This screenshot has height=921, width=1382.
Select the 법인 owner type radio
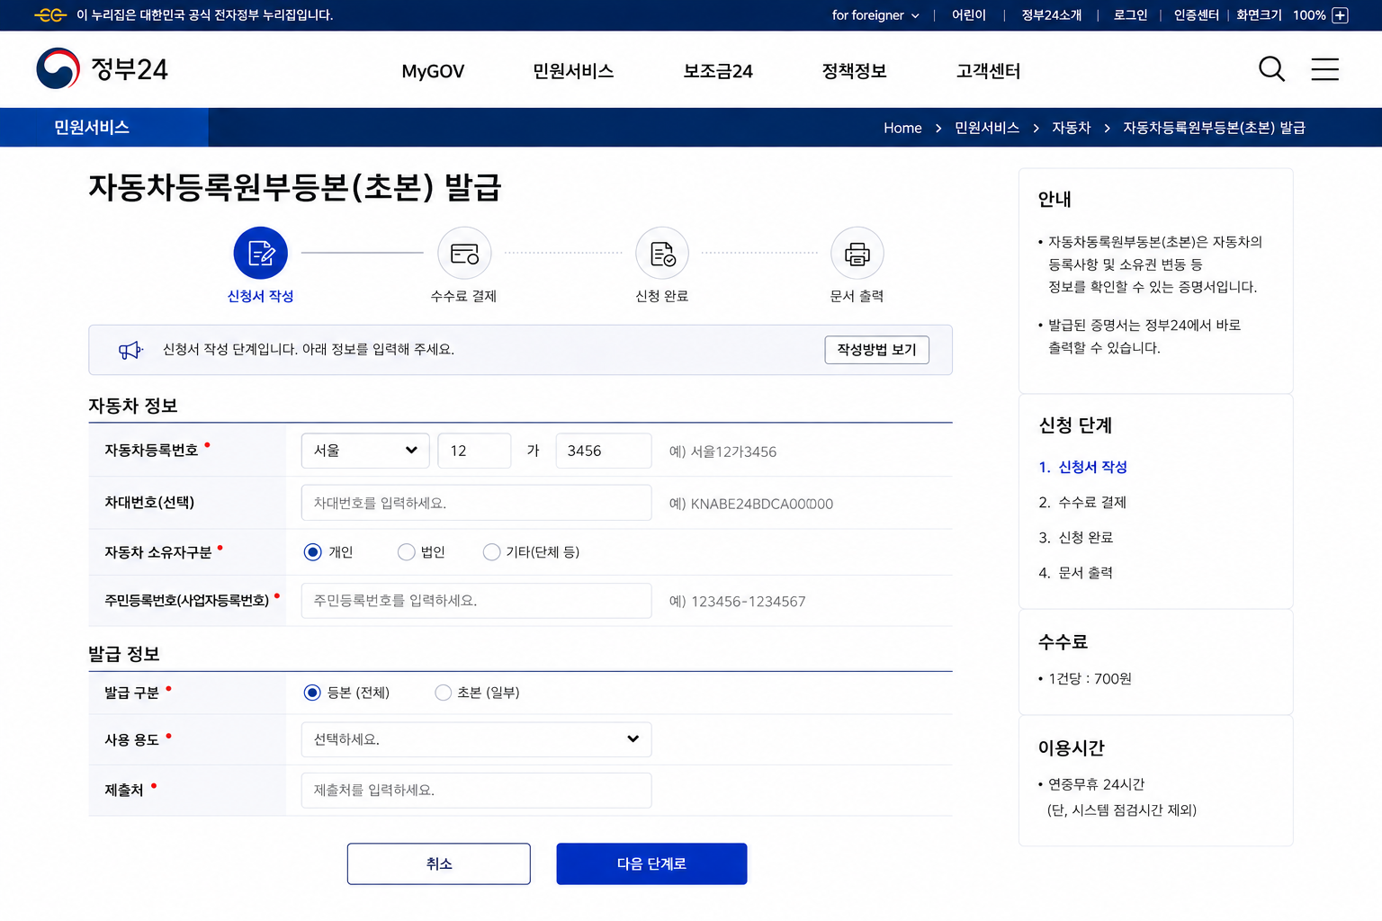tap(406, 552)
